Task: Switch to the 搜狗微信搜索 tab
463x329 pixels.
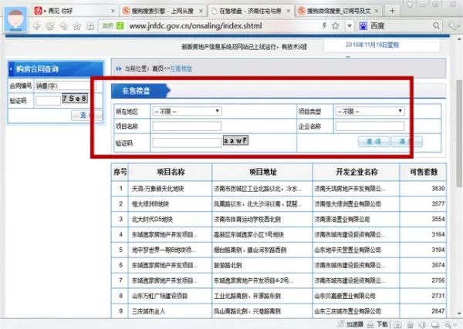Action: point(339,11)
